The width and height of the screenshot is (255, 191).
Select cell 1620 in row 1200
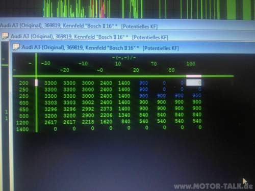(x=106, y=122)
